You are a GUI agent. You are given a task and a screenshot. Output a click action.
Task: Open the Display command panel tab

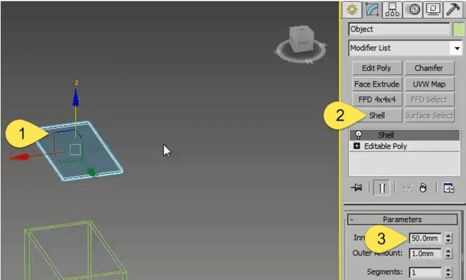[x=433, y=9]
